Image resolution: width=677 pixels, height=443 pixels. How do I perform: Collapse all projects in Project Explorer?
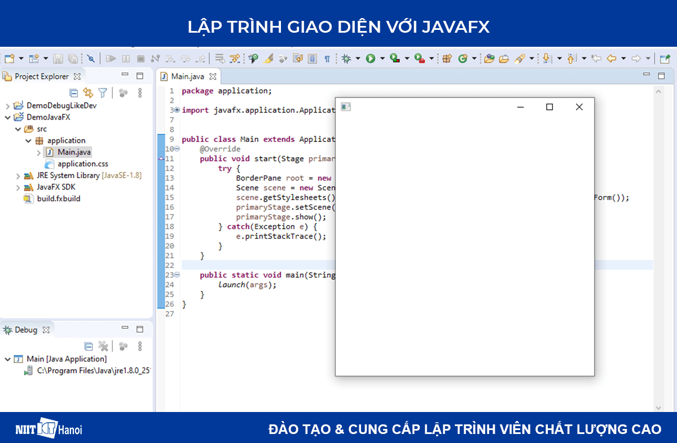73,92
